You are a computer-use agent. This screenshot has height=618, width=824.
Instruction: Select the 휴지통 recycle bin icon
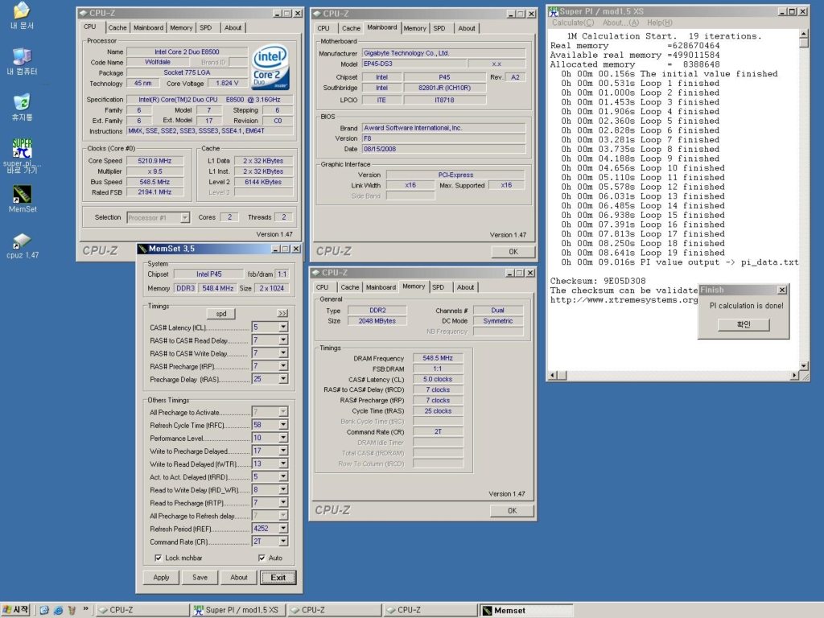coord(22,107)
